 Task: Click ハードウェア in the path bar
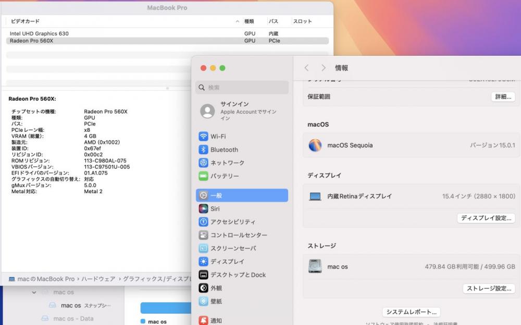[98, 279]
